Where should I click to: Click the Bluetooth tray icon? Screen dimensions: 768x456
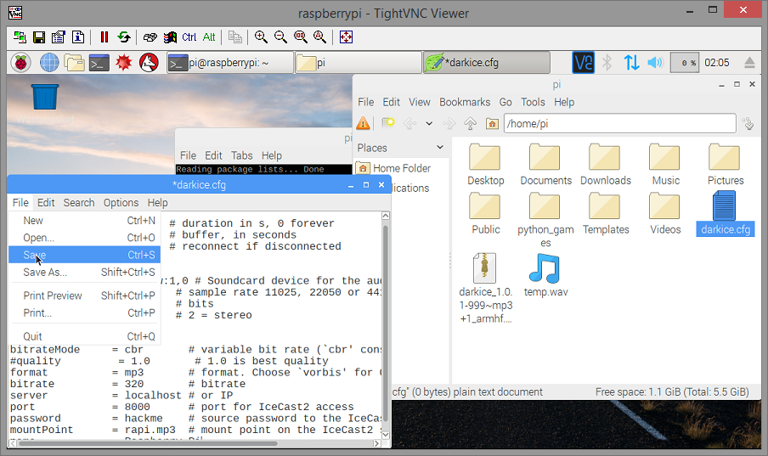point(607,63)
